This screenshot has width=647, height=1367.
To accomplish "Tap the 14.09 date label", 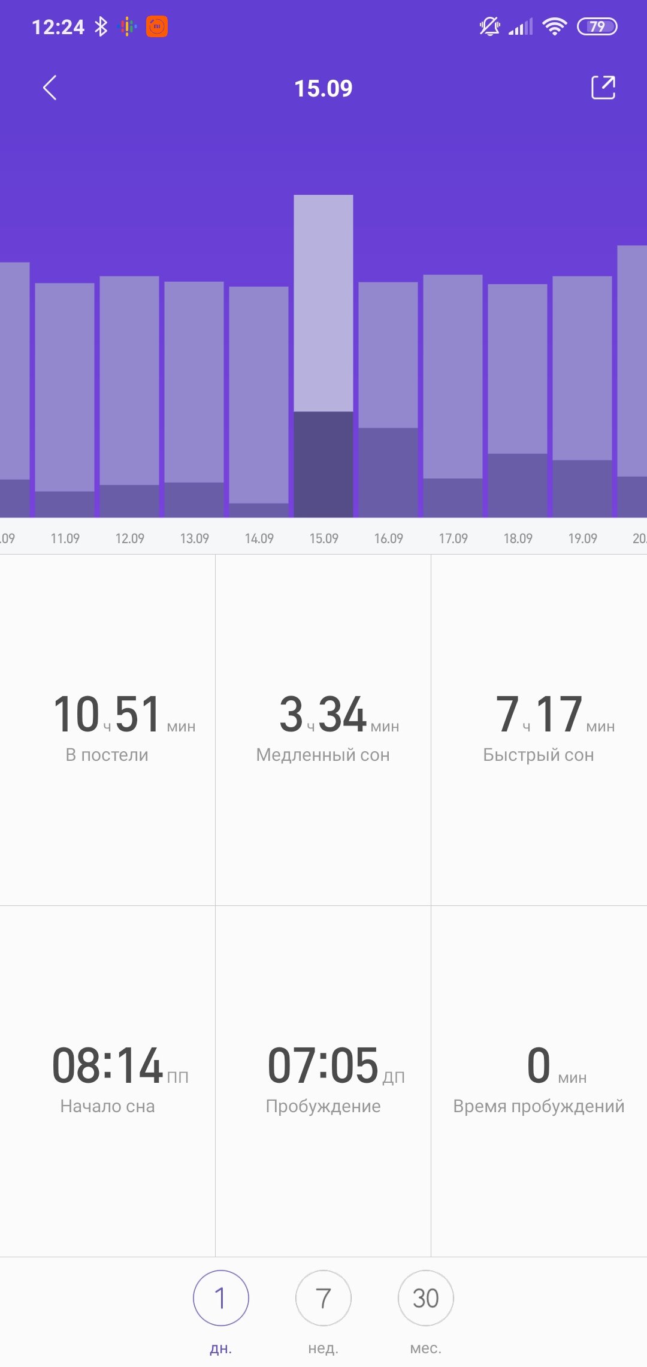I will point(259,538).
